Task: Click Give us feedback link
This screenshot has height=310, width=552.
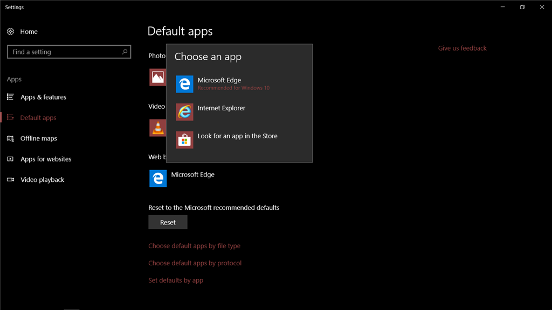Action: (x=462, y=48)
